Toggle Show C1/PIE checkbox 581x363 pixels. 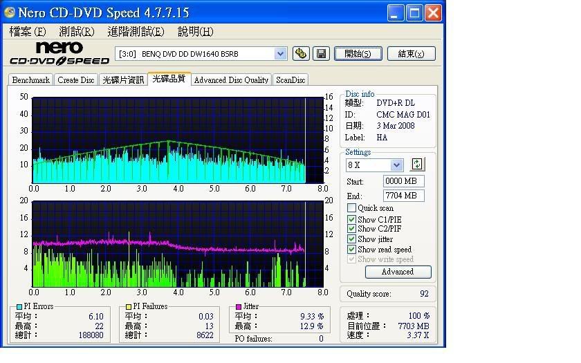coord(351,219)
